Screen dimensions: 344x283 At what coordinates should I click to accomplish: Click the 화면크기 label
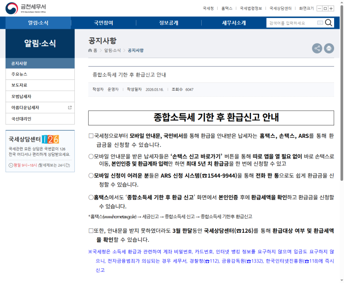(306, 8)
